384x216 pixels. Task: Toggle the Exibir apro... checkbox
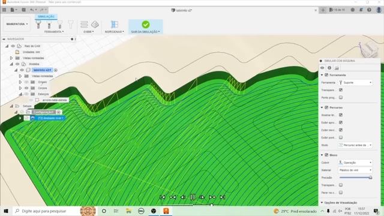pos(341,122)
